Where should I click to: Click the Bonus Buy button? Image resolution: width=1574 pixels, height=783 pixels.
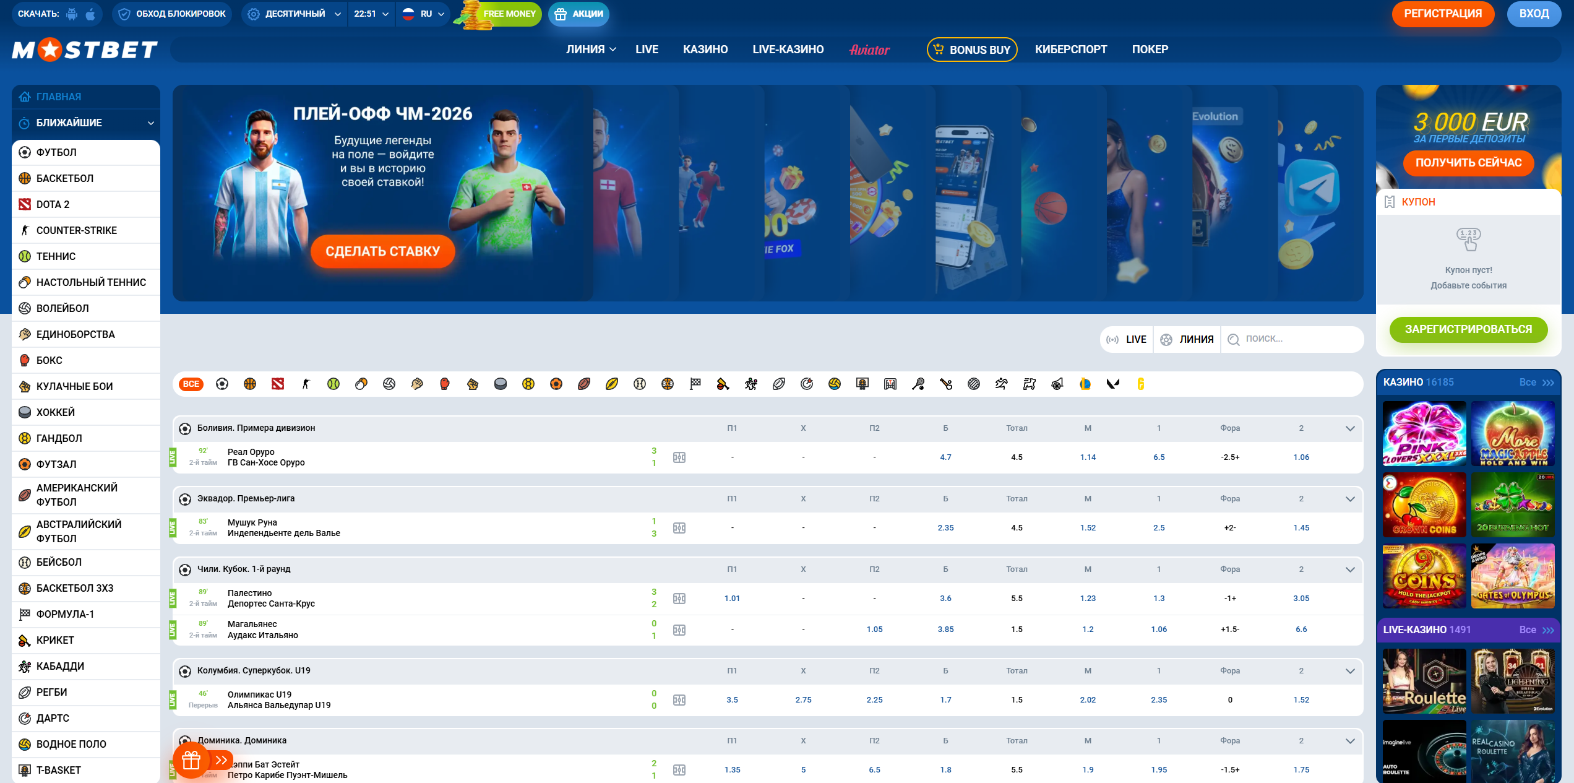pyautogui.click(x=972, y=50)
